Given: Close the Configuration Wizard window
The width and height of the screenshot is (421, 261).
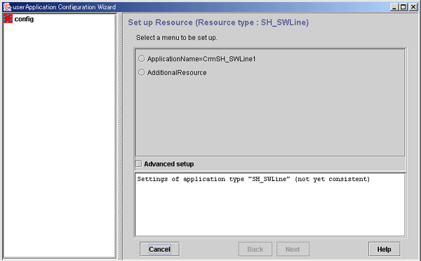Looking at the screenshot, I should (x=413, y=7).
